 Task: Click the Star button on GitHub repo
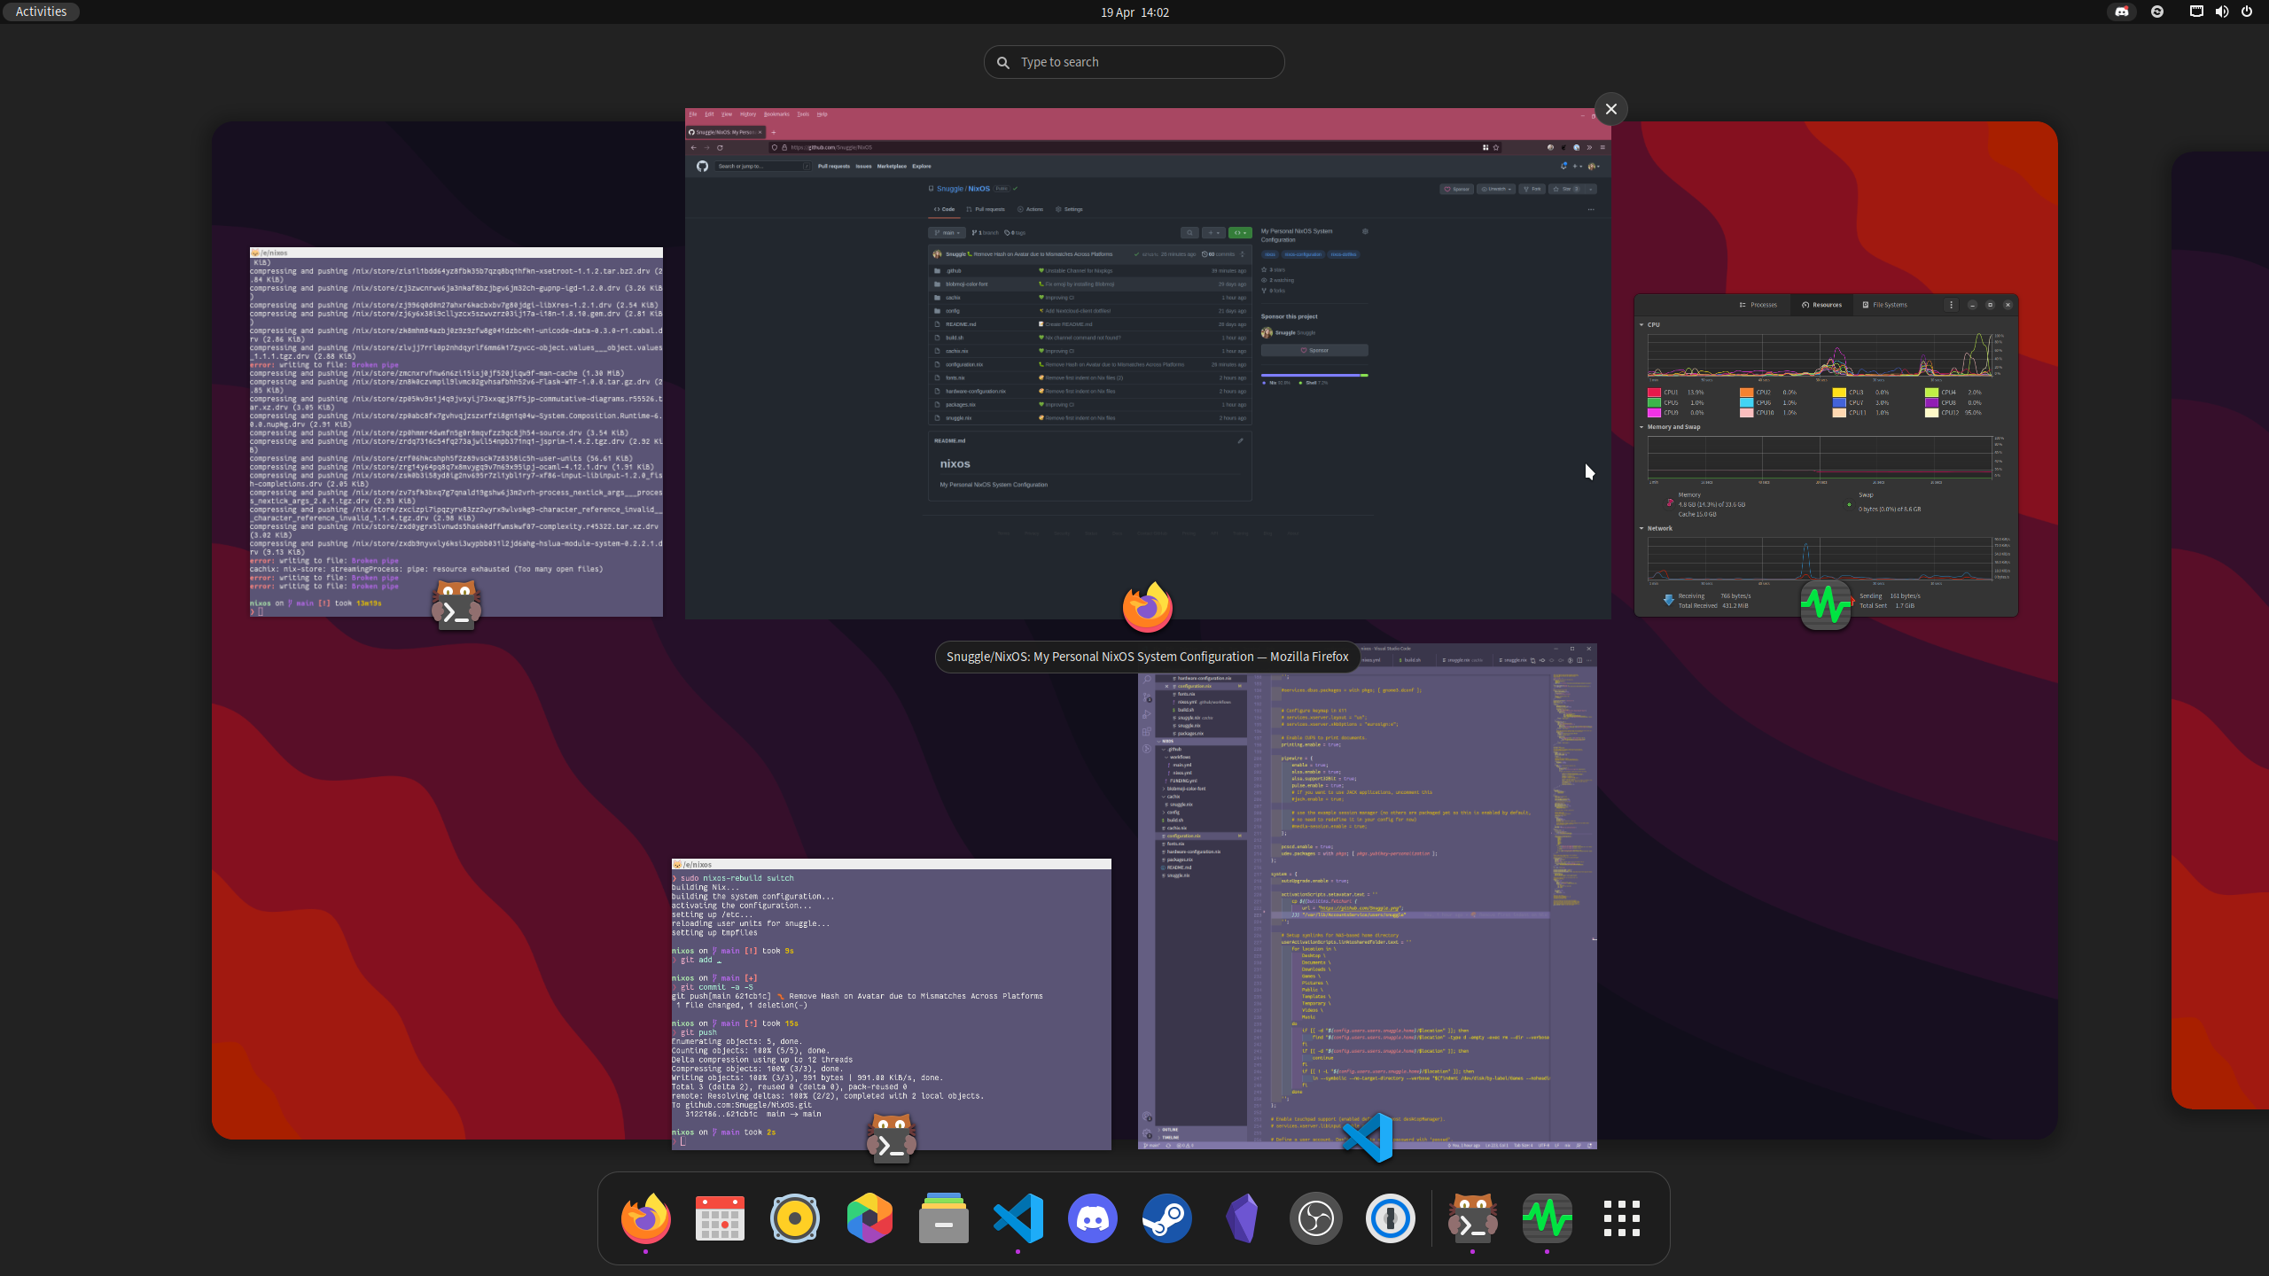tap(1567, 189)
